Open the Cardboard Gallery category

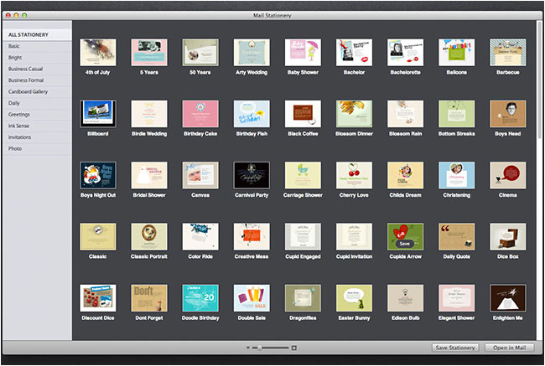[x=29, y=91]
